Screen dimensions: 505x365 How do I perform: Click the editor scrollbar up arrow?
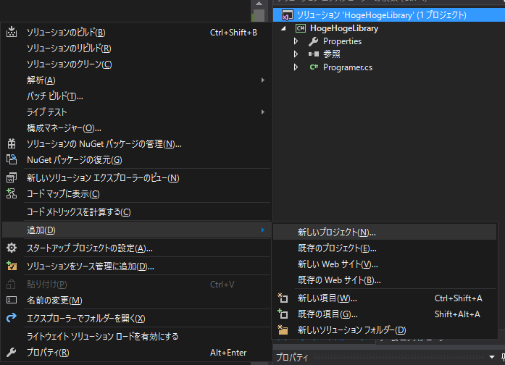259,4
